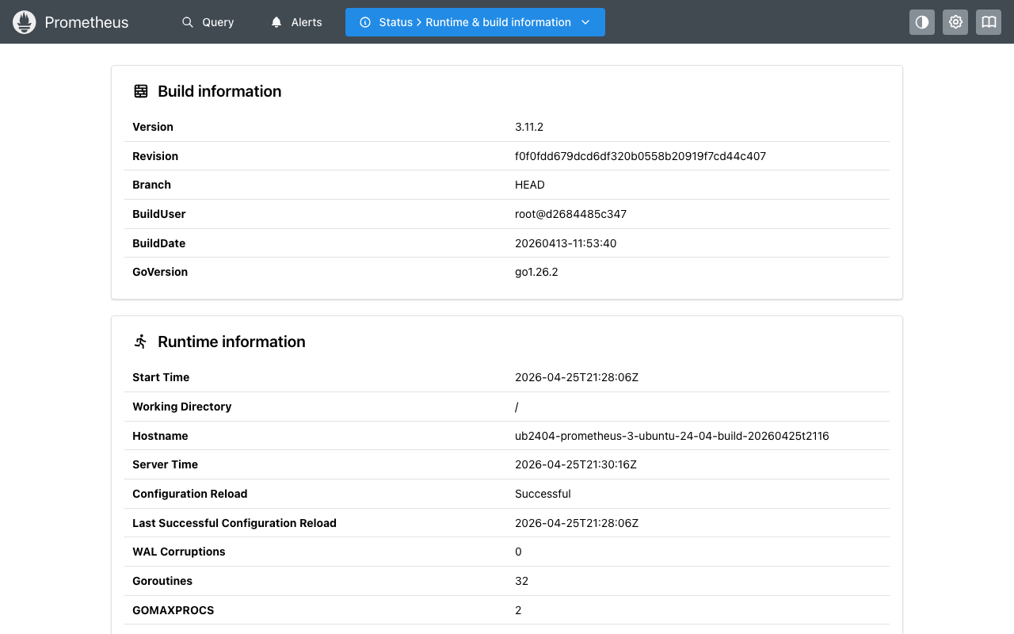Click the BuildUser row label

pyautogui.click(x=158, y=214)
